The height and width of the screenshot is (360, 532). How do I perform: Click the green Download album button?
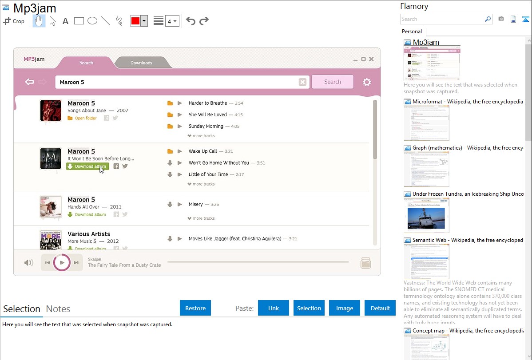tap(87, 166)
